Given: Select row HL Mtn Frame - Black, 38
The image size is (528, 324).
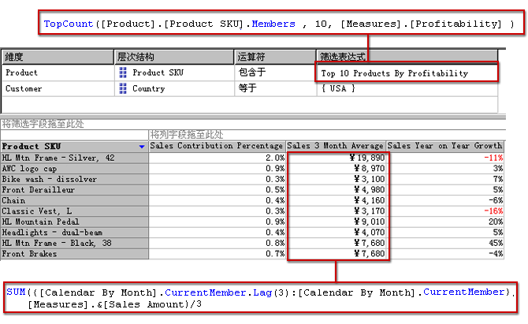Looking at the screenshot, I should [74, 243].
